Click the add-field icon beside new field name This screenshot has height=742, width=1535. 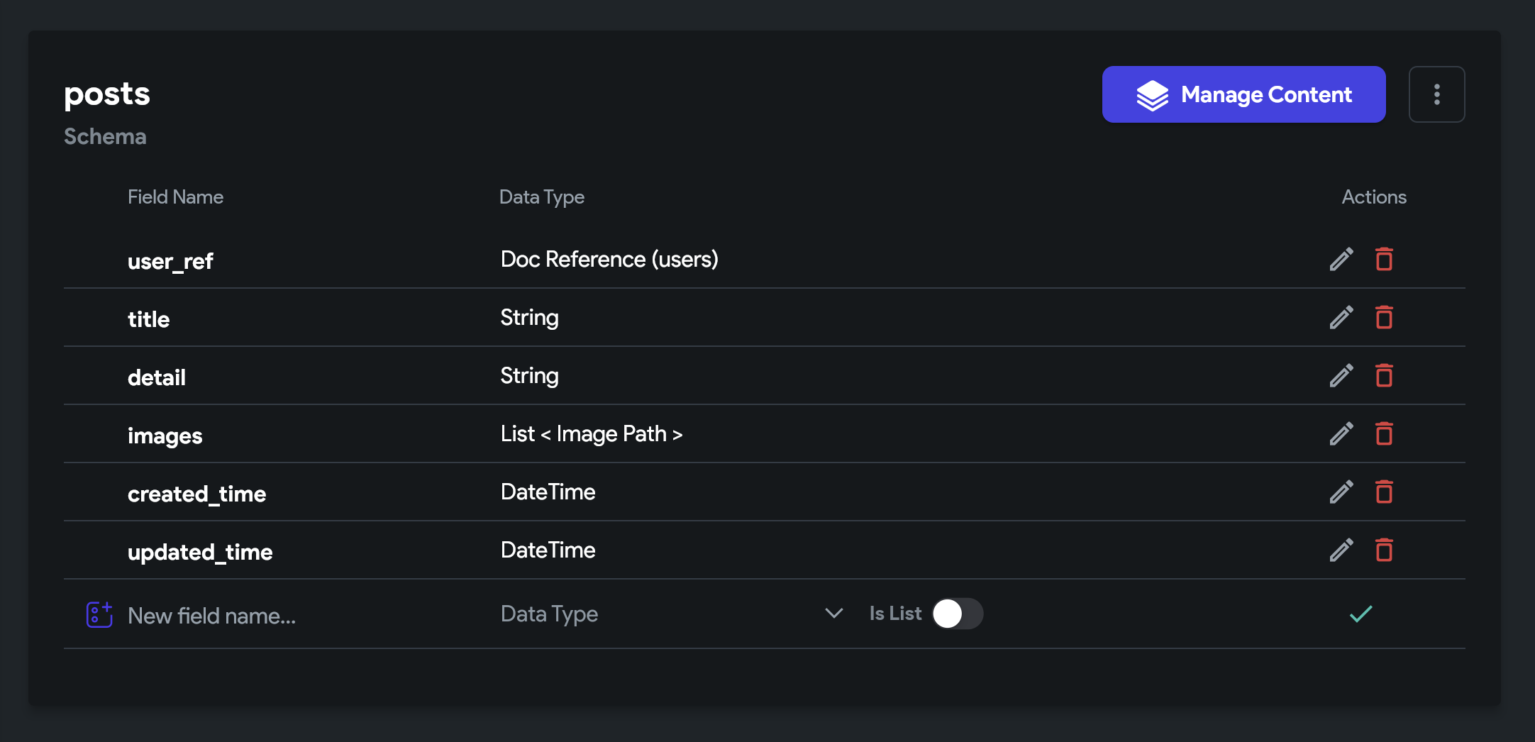click(x=99, y=614)
